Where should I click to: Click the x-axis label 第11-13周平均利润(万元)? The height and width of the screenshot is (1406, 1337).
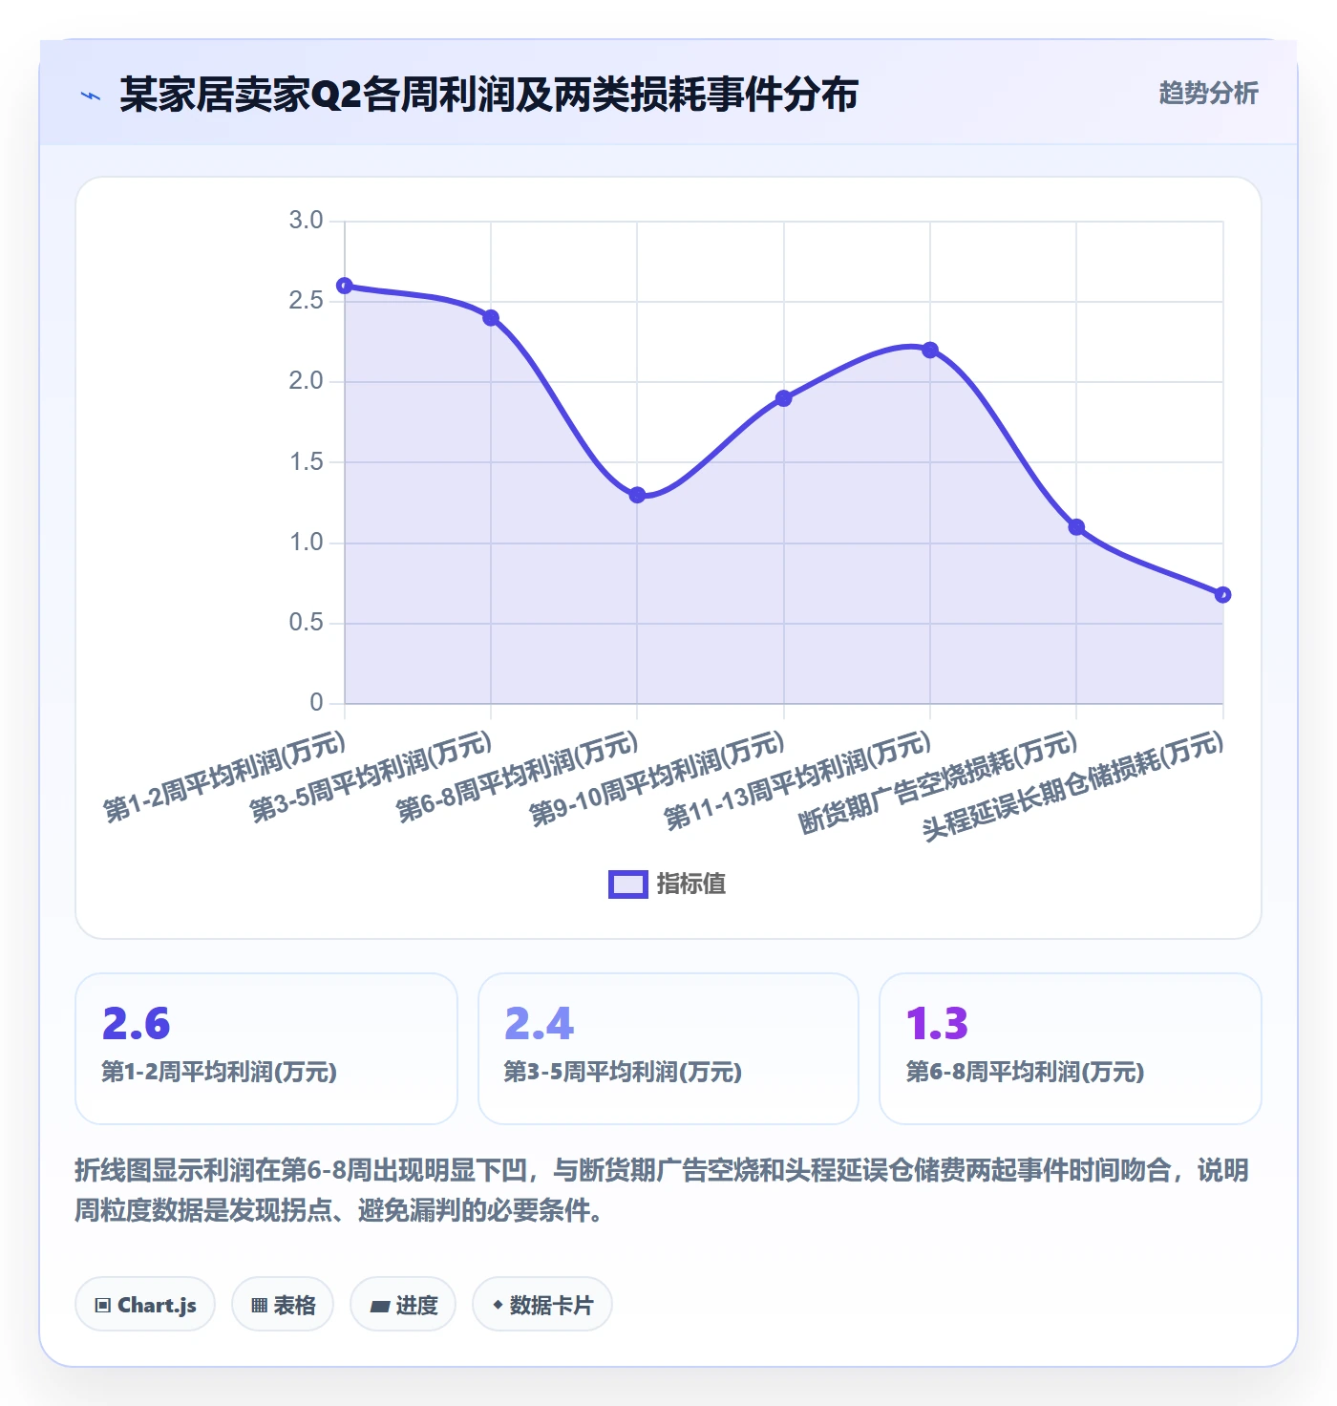pyautogui.click(x=797, y=780)
